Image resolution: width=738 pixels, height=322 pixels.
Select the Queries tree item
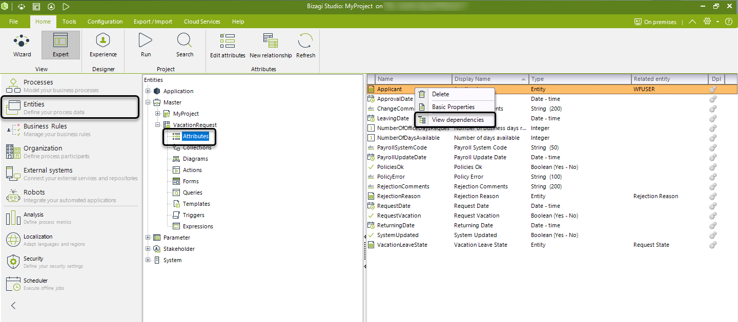(x=193, y=192)
